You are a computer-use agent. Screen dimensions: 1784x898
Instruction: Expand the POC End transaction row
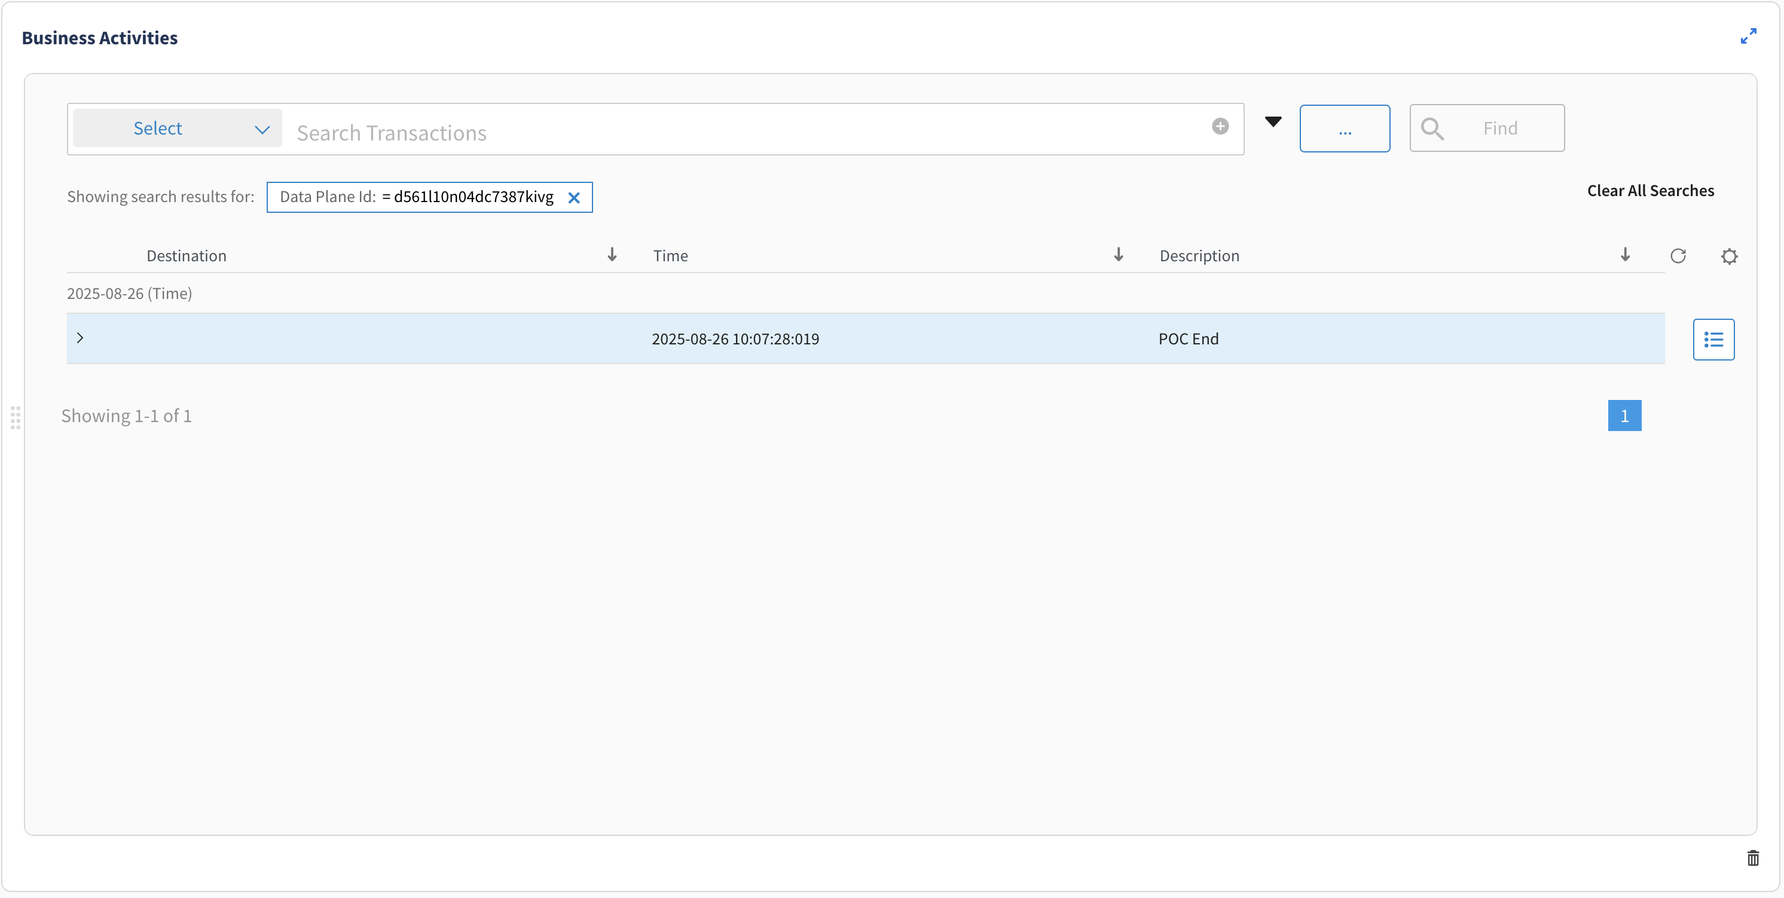pyautogui.click(x=80, y=338)
